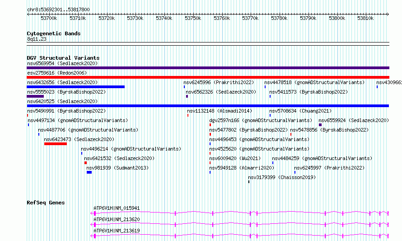Select dgv2597n166 gnomAD variant label
402x241 pixels.
point(261,120)
